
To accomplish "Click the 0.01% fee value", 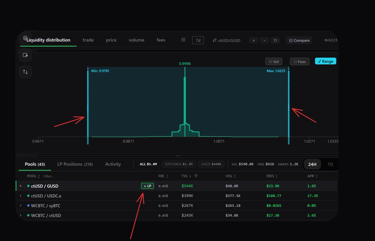I will 163,206.
